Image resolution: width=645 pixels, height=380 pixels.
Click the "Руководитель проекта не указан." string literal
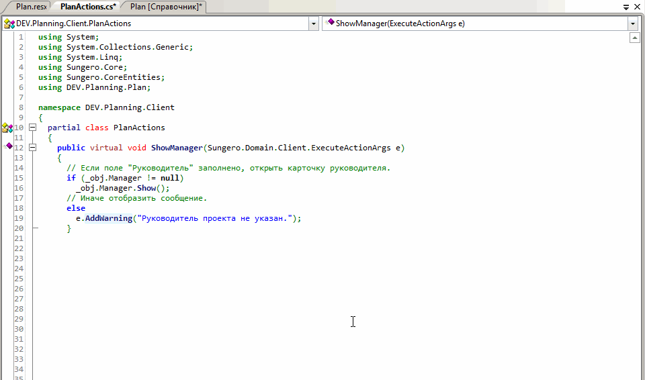click(x=216, y=218)
